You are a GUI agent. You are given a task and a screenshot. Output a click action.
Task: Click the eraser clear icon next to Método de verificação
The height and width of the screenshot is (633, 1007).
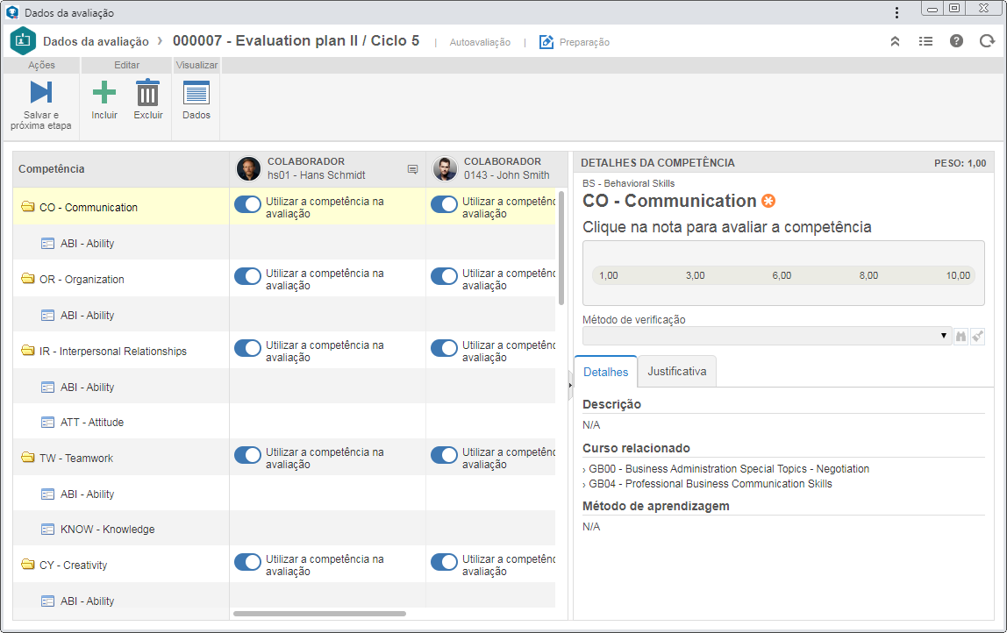click(x=977, y=337)
